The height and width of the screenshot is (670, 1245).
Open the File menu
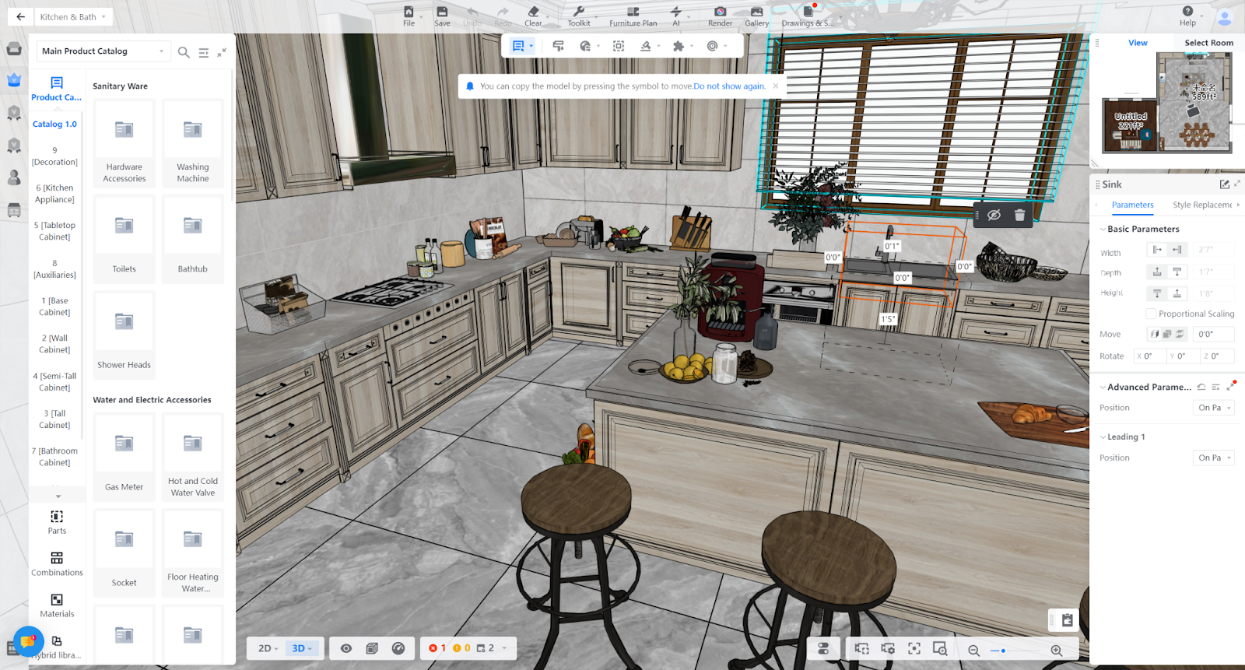(x=409, y=16)
